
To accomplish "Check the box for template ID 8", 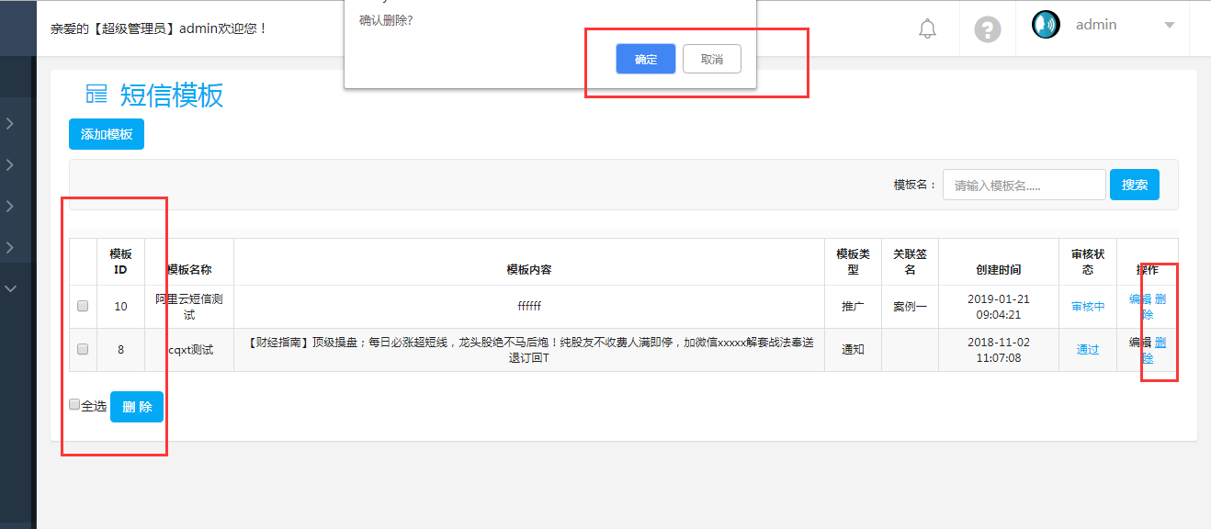I will 83,349.
